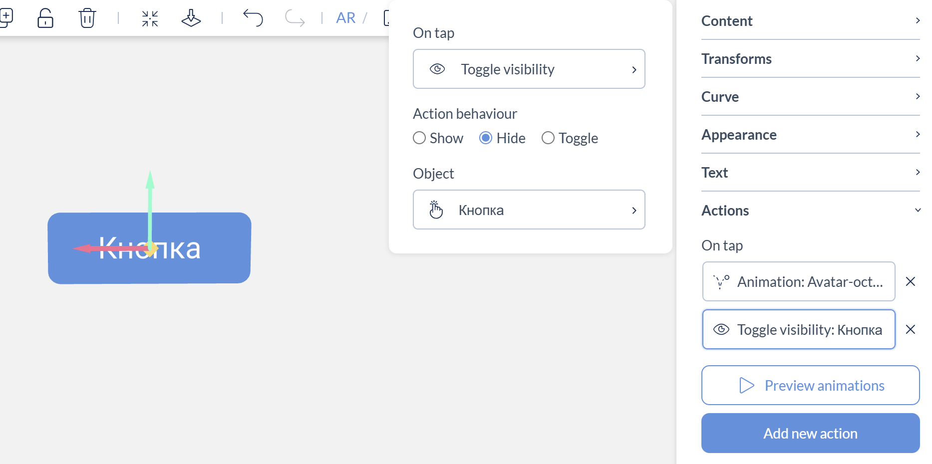The width and height of the screenshot is (932, 464).
Task: Remove the Toggle visibility action with X
Action: pos(910,329)
